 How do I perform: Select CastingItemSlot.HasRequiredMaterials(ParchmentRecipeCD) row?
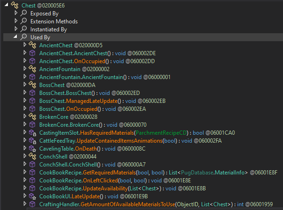[x=137, y=133]
